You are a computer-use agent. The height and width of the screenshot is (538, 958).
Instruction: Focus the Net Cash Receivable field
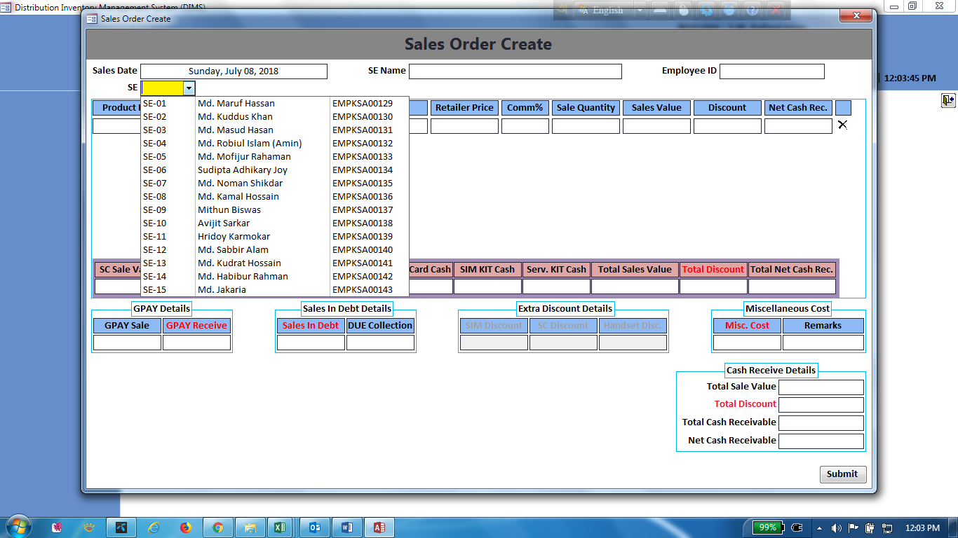click(x=821, y=441)
